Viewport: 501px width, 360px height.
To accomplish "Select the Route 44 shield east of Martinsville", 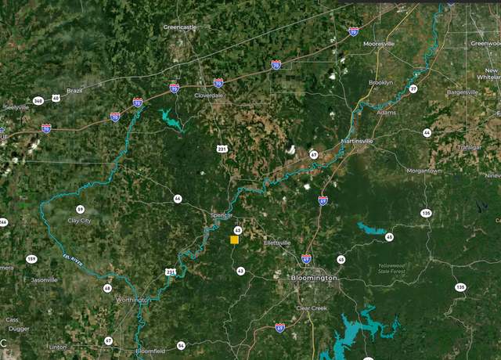I will (427, 132).
